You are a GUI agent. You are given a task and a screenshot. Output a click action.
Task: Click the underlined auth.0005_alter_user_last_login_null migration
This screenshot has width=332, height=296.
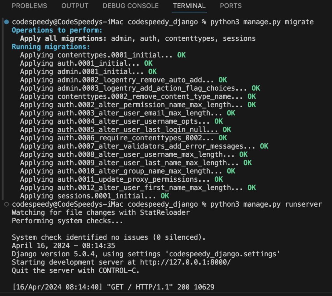tap(138, 129)
